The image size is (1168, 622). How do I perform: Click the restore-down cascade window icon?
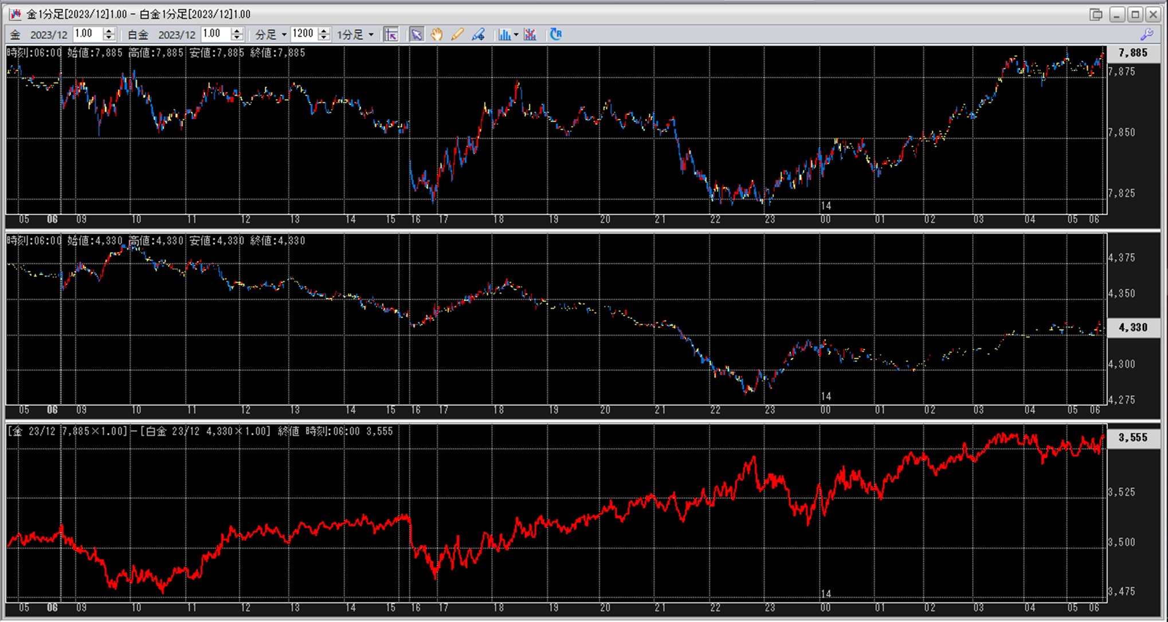[1095, 14]
